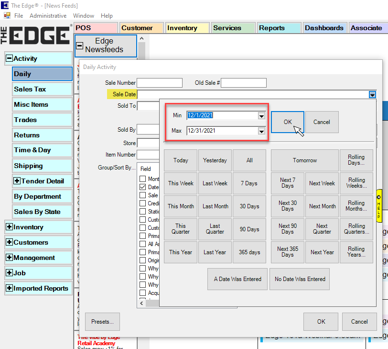
Task: Click The Edge logo in sidebar
Action: (37, 35)
